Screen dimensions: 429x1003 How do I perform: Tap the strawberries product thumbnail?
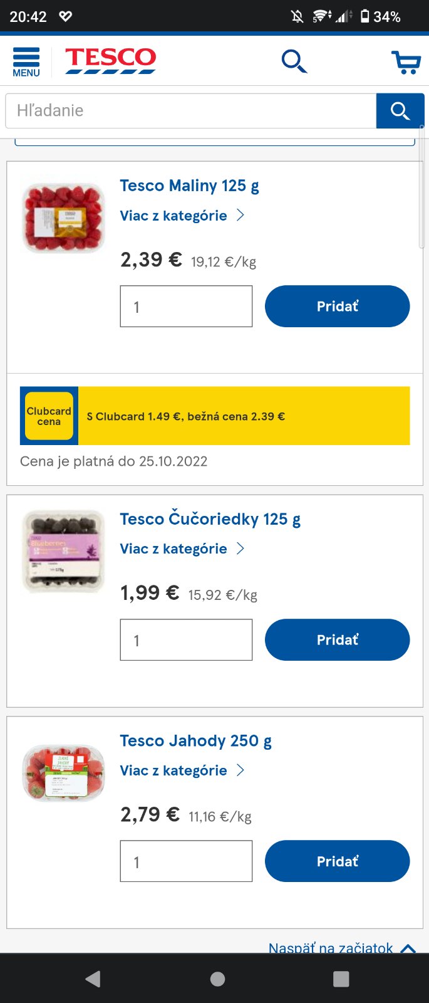tap(63, 772)
